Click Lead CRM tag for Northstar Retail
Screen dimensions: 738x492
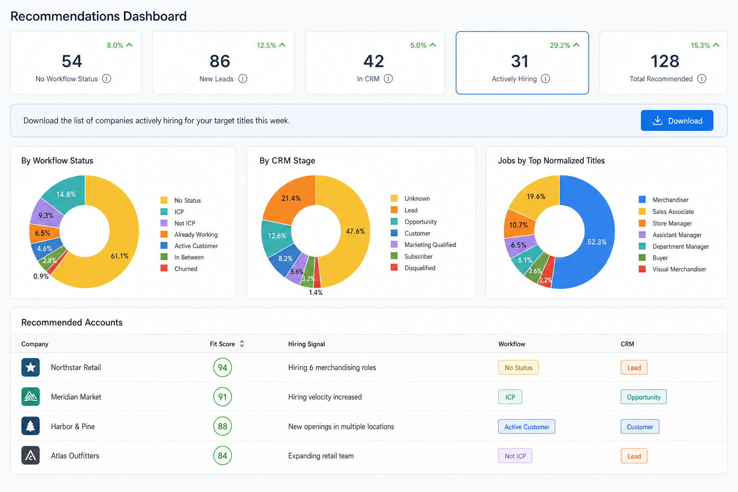click(634, 368)
